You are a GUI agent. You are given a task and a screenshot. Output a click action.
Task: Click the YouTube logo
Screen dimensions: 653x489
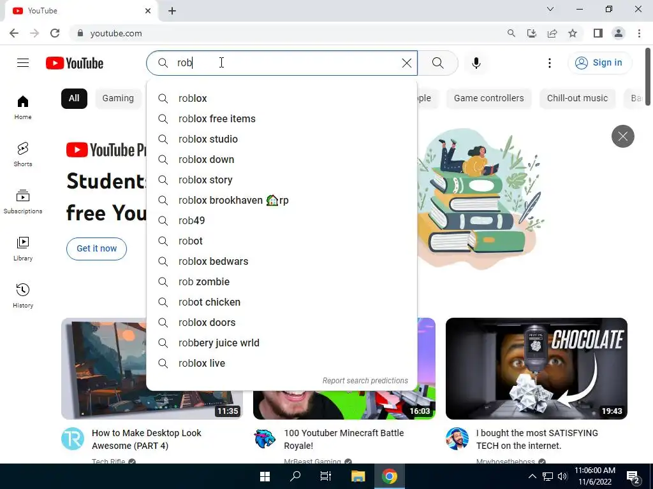click(x=75, y=63)
